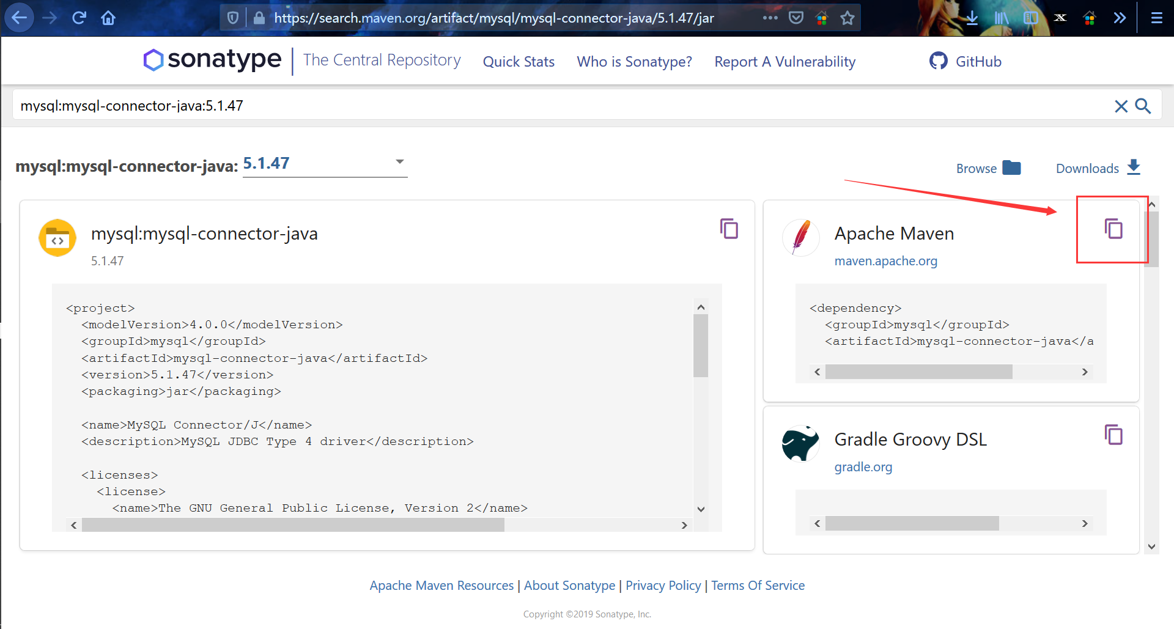Viewport: 1174px width, 629px height.
Task: Click the sonatype logo
Action: [x=212, y=60]
